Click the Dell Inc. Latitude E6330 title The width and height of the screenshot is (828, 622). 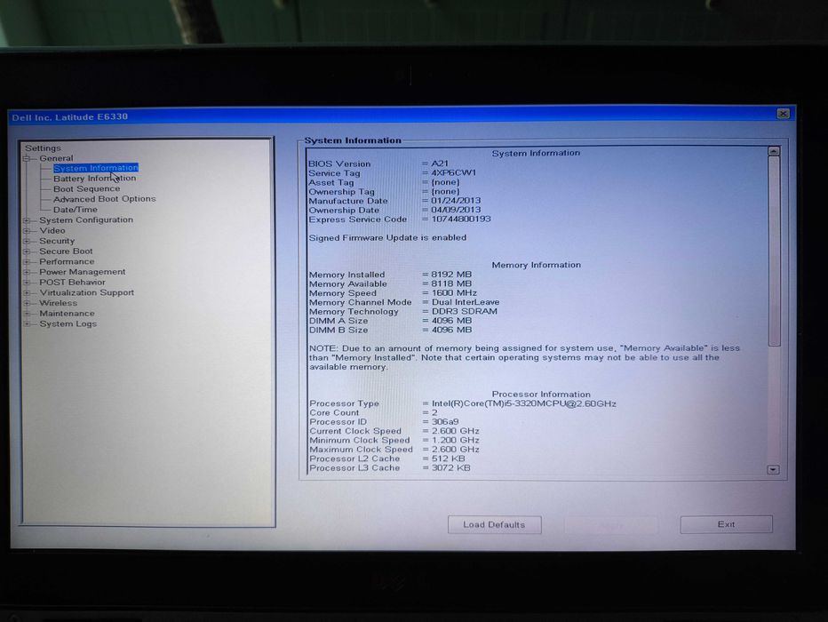click(69, 117)
